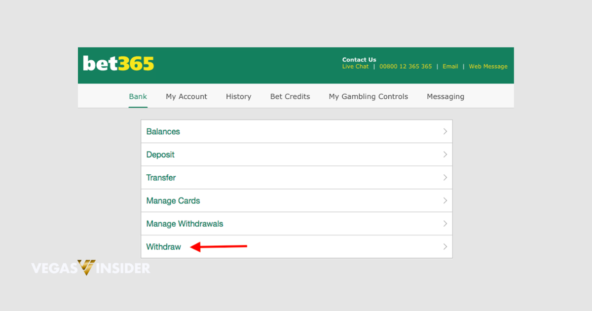This screenshot has width=592, height=311.
Task: Select the Withdraw option
Action: click(296, 247)
